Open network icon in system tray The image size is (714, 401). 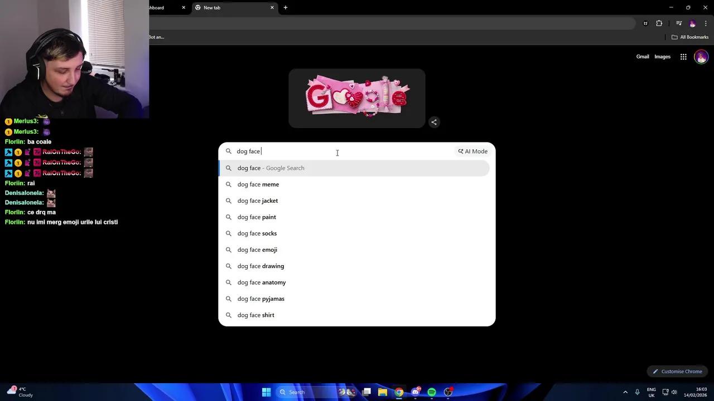665,392
